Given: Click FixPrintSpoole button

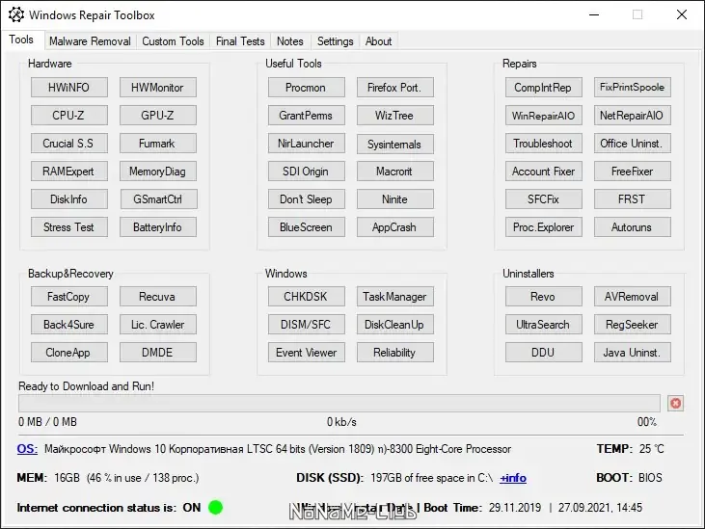Looking at the screenshot, I should [632, 87].
